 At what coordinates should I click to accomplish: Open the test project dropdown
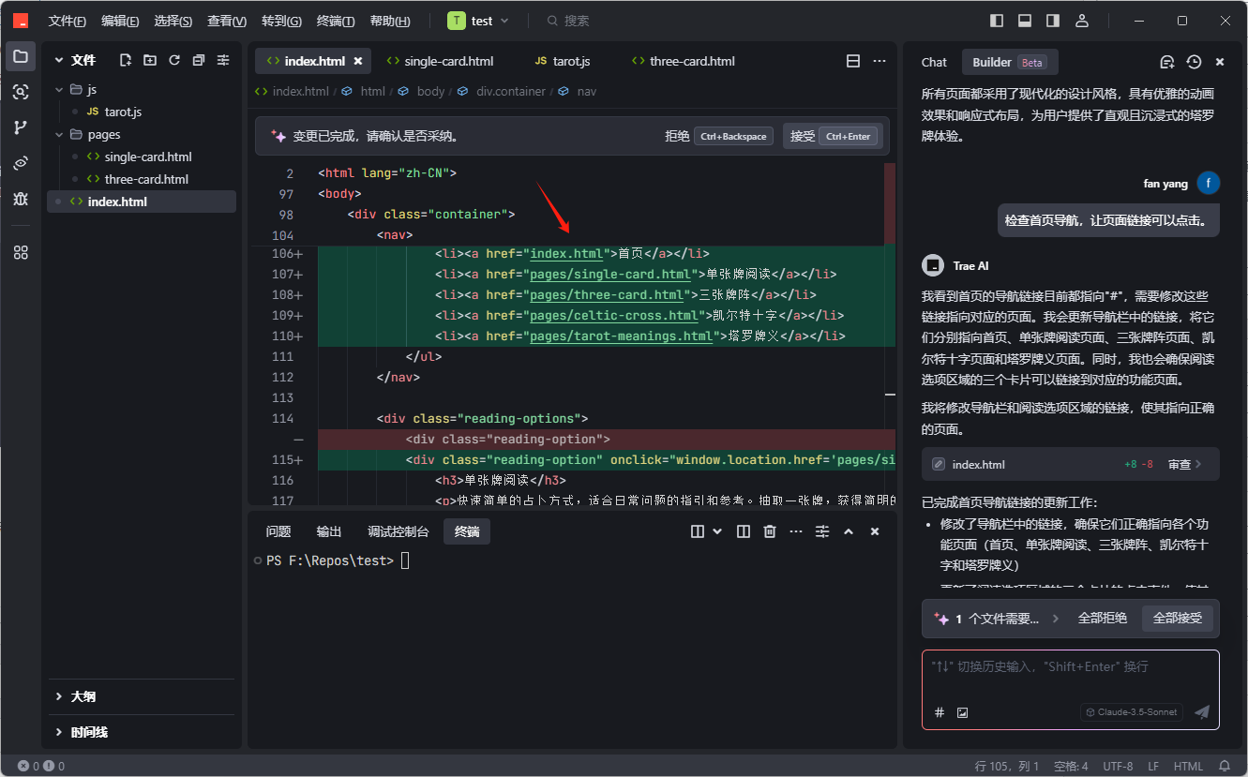[x=478, y=21]
